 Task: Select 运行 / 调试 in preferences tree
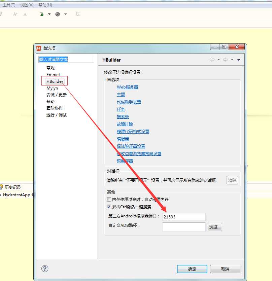pyautogui.click(x=57, y=115)
